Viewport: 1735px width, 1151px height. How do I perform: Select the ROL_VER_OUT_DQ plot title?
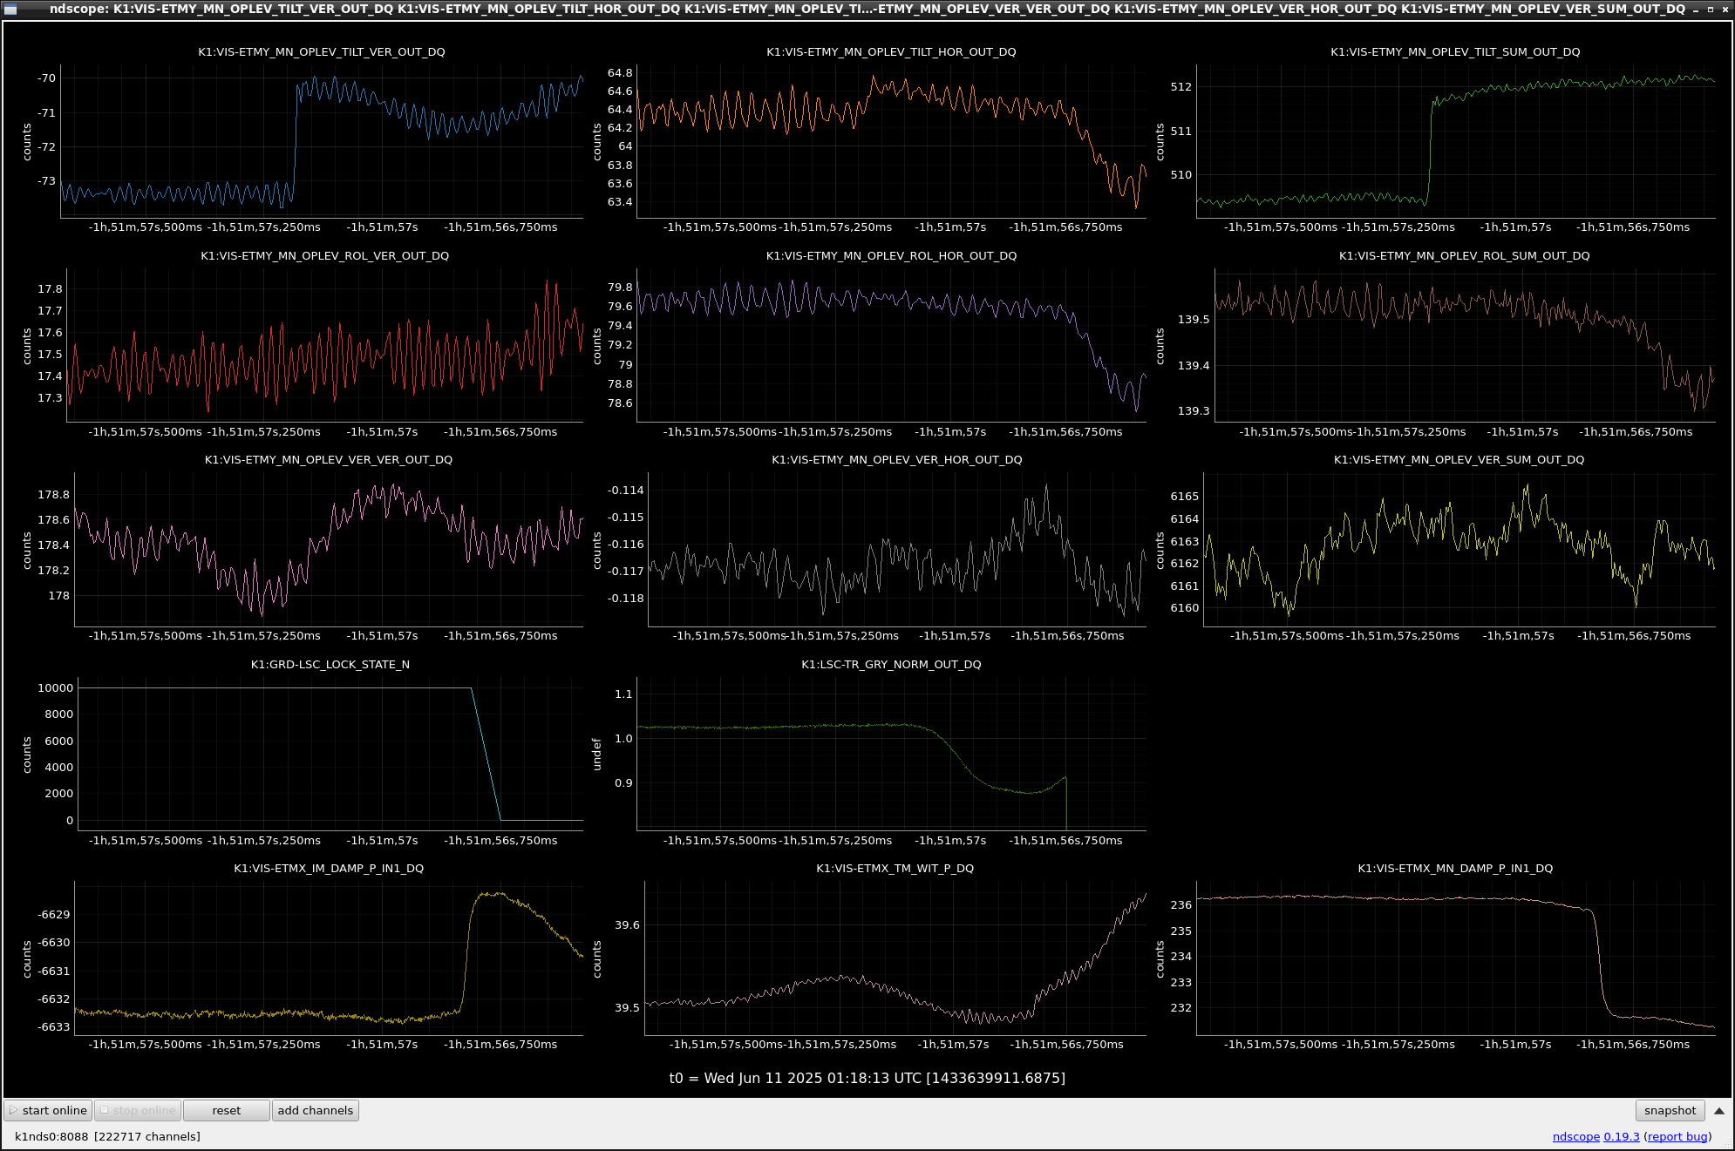click(x=324, y=256)
